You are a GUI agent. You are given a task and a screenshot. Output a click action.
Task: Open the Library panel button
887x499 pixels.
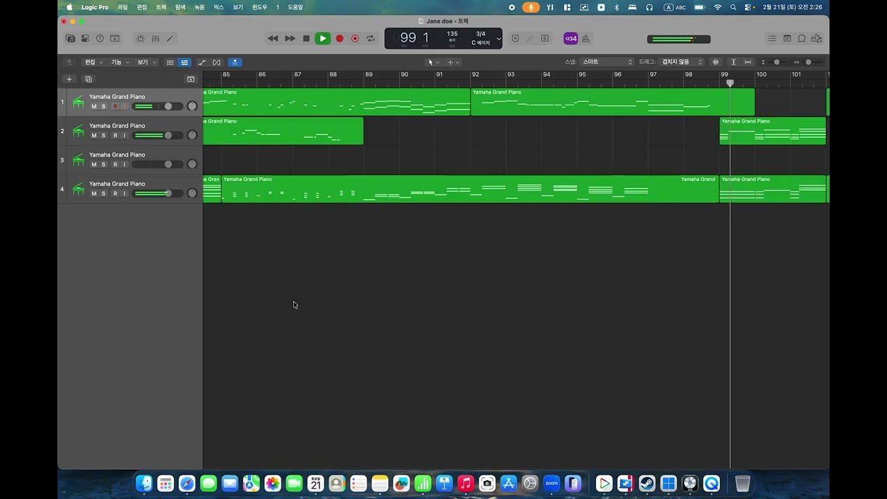[70, 39]
